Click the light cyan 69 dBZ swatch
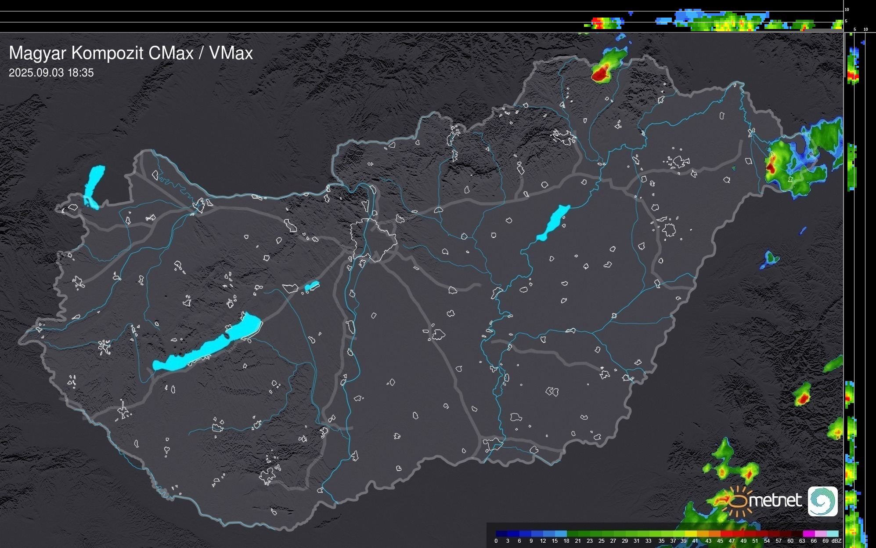Screen dimensions: 876x548 pos(832,533)
